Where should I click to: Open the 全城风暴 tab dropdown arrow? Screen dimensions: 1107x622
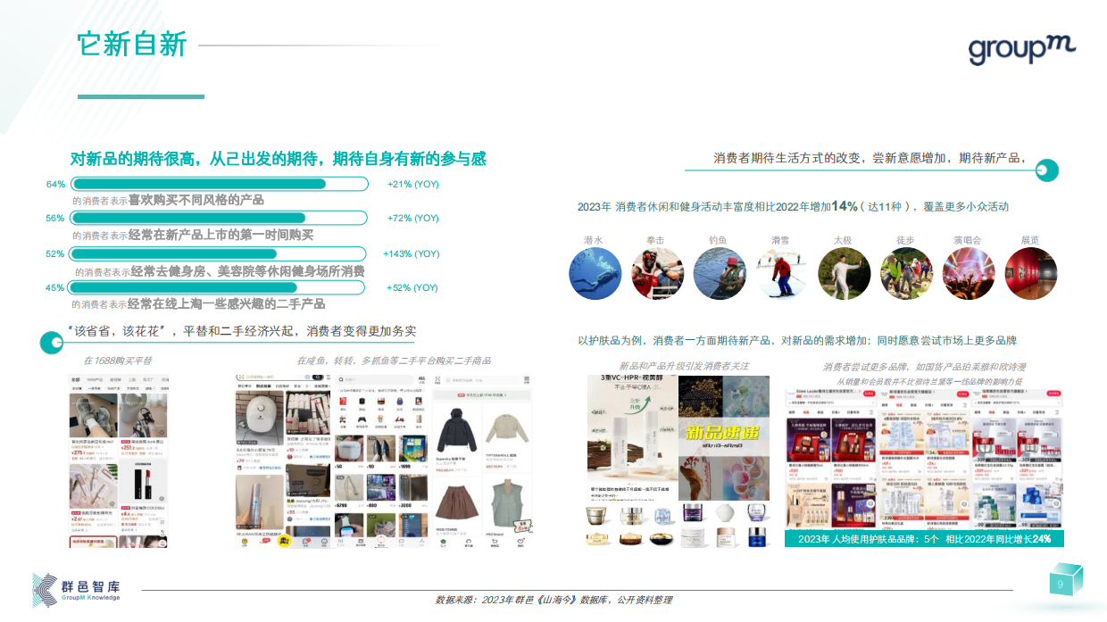322,386
